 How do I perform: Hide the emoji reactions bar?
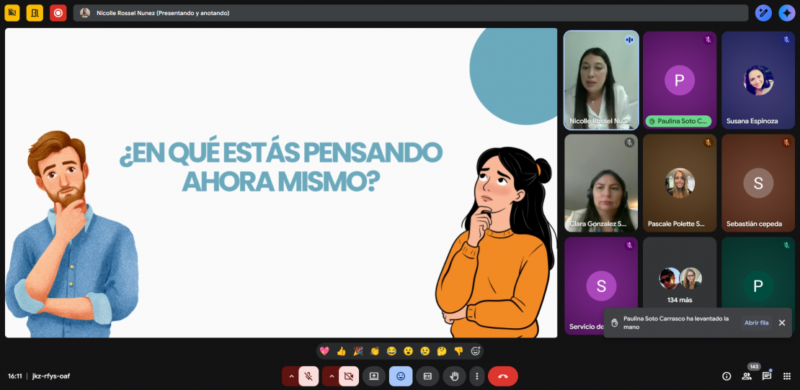(x=401, y=376)
